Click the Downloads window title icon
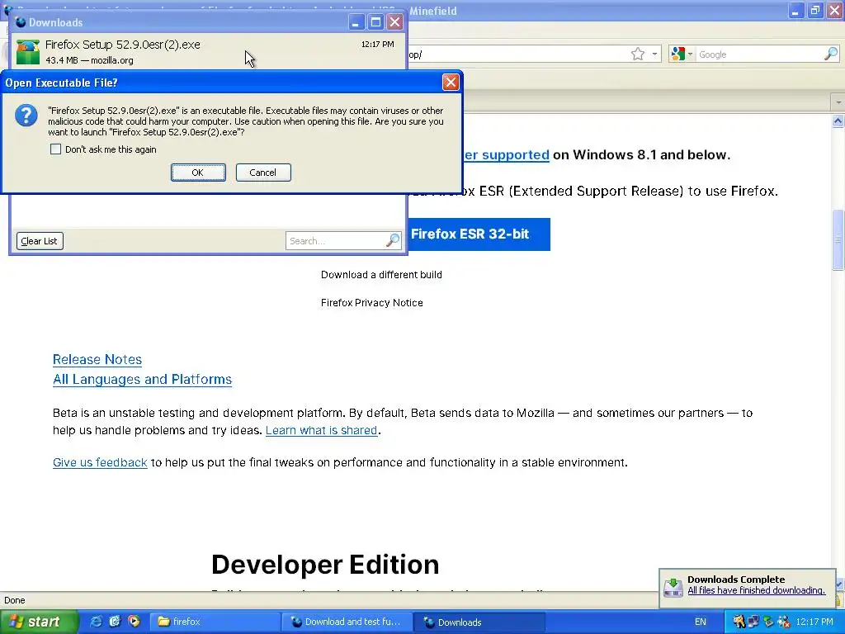Viewport: 845px width, 634px height. coord(21,22)
